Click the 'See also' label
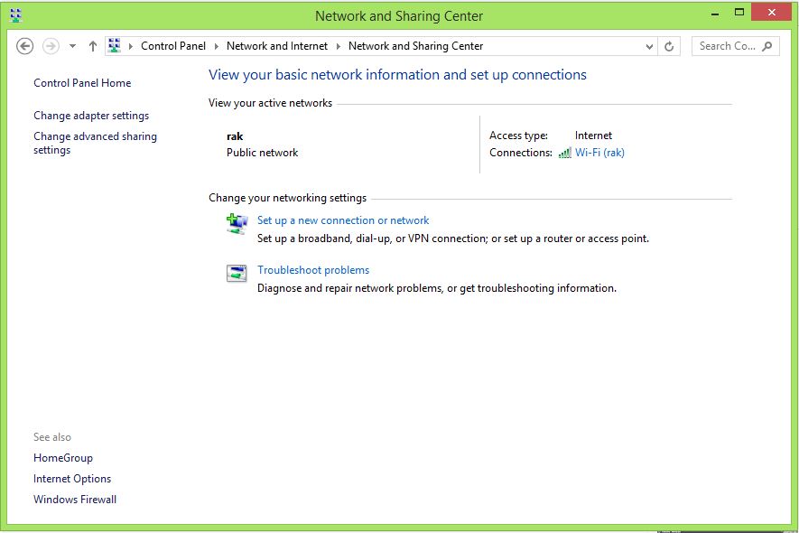This screenshot has height=533, width=799. (52, 437)
